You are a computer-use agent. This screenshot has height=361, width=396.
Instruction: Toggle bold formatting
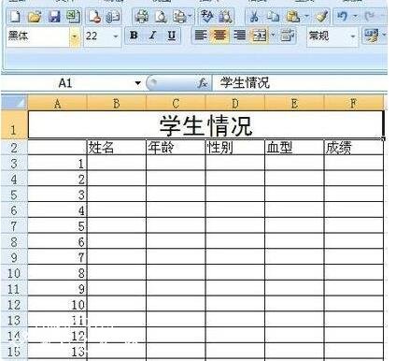(134, 36)
